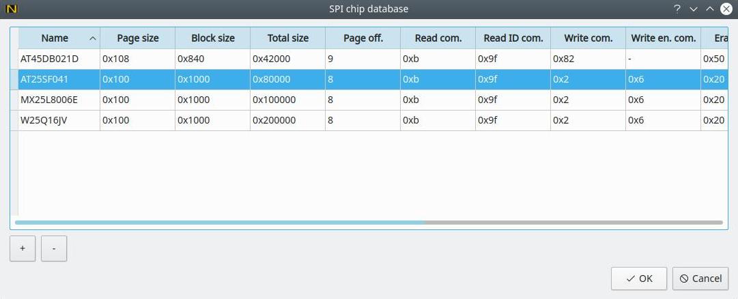Image resolution: width=738 pixels, height=299 pixels.
Task: Sort table by Page size column
Action: (137, 38)
